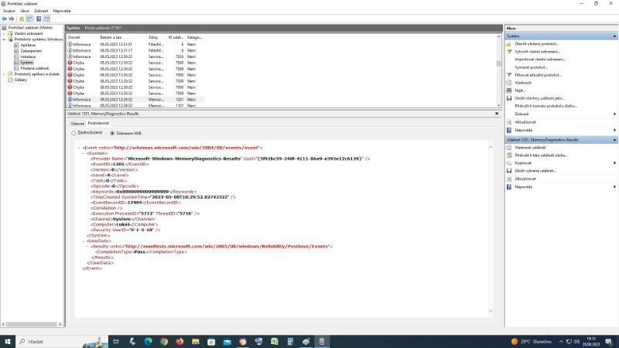Open Vlastnosti události action

pyautogui.click(x=530, y=148)
